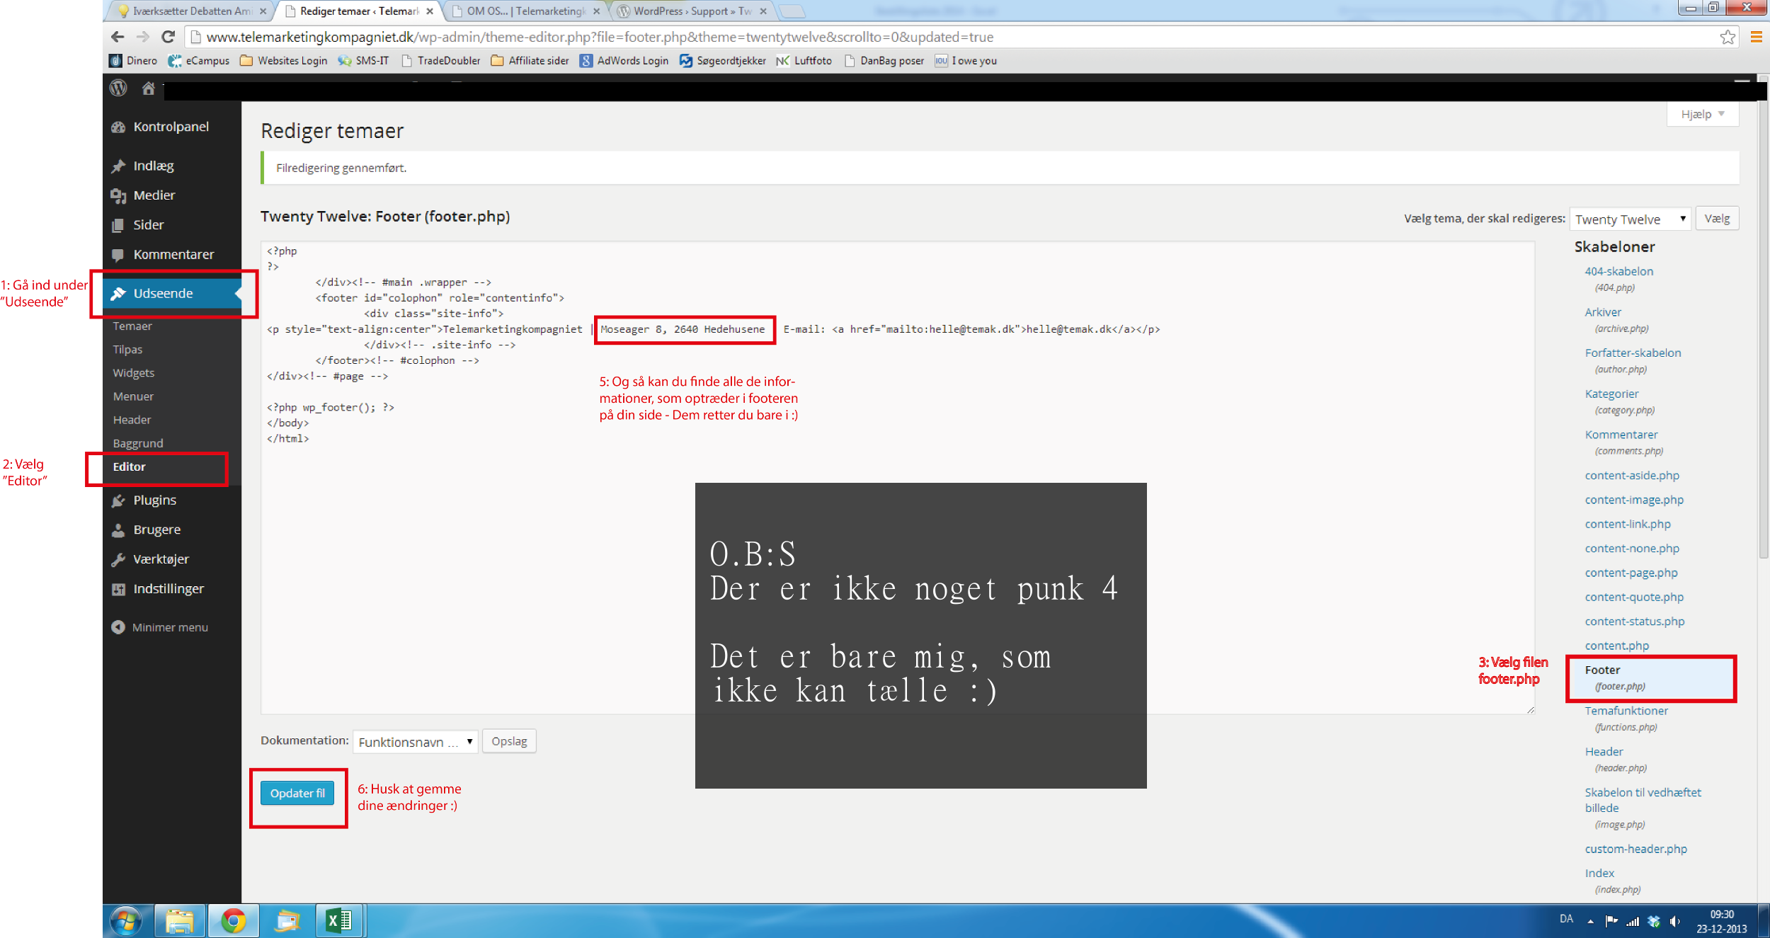
Task: Open Kategorier category.php template
Action: click(1611, 394)
